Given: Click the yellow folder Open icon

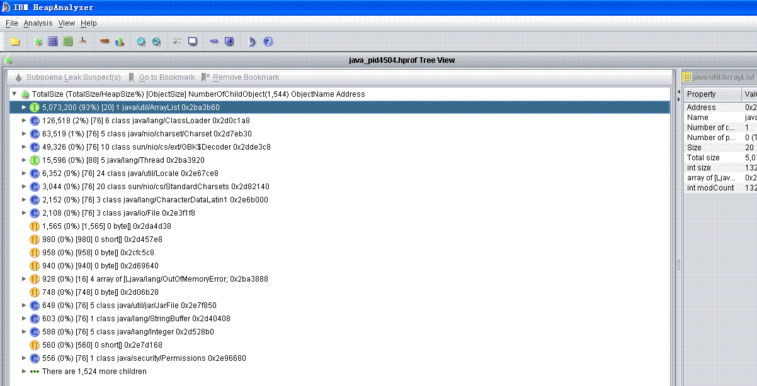Looking at the screenshot, I should (14, 41).
